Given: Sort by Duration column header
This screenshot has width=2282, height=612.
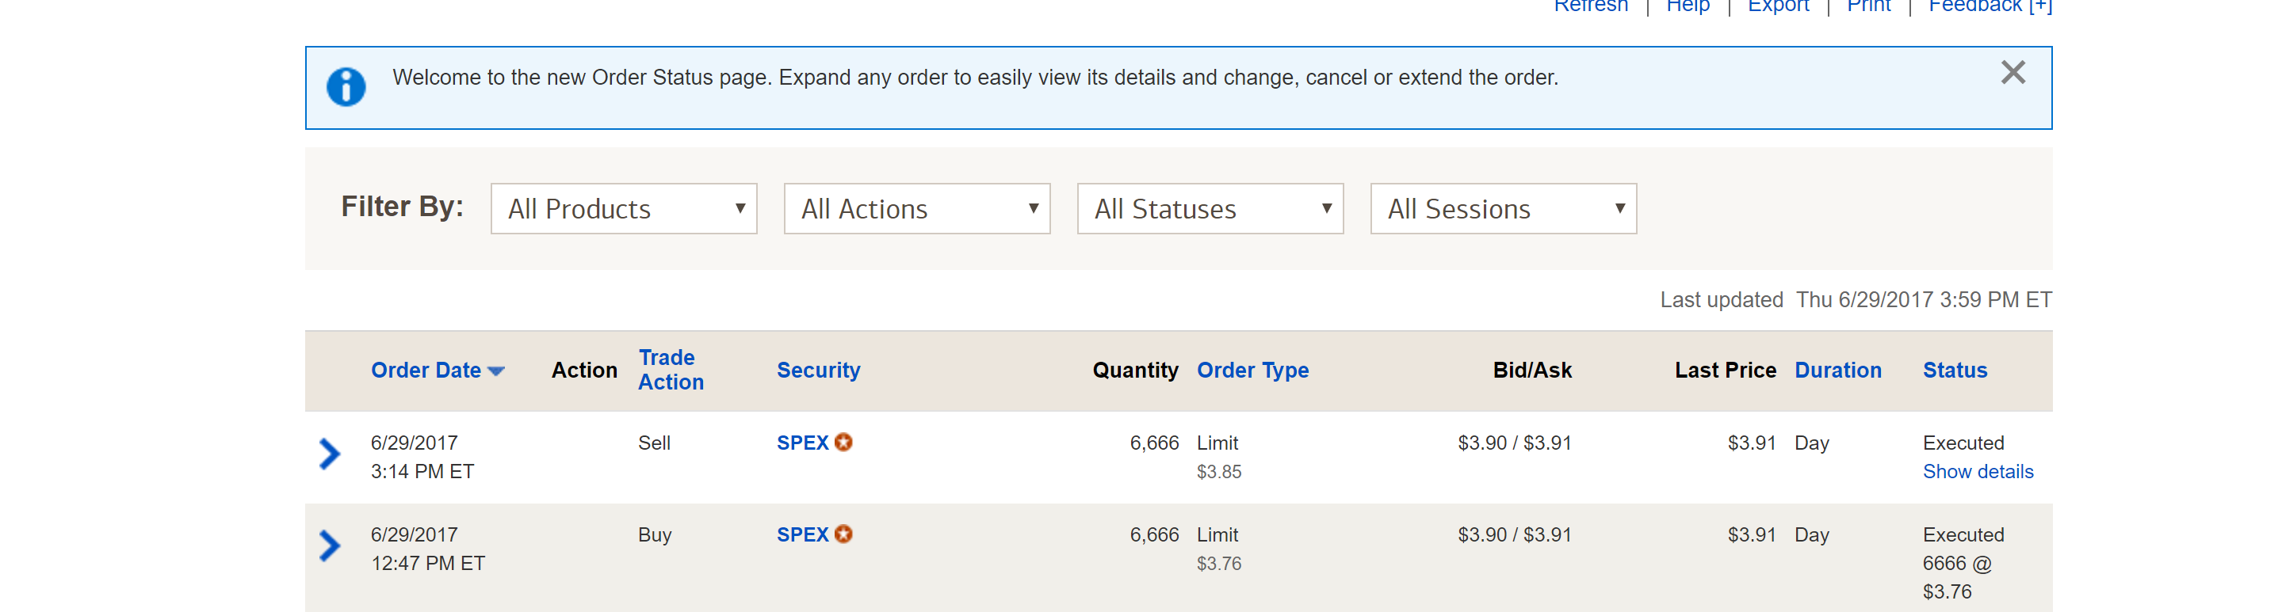Looking at the screenshot, I should click(x=1837, y=370).
